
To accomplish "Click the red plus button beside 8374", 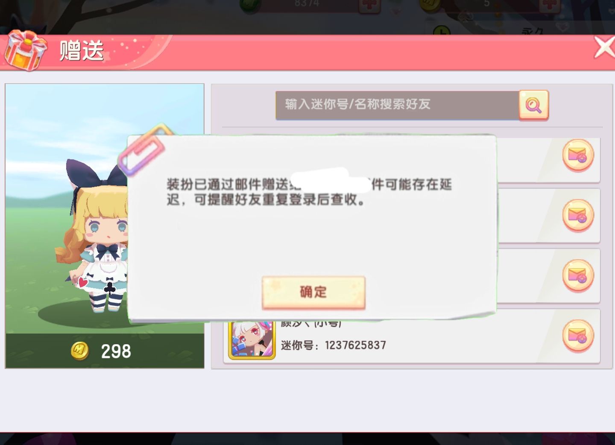I will (369, 5).
